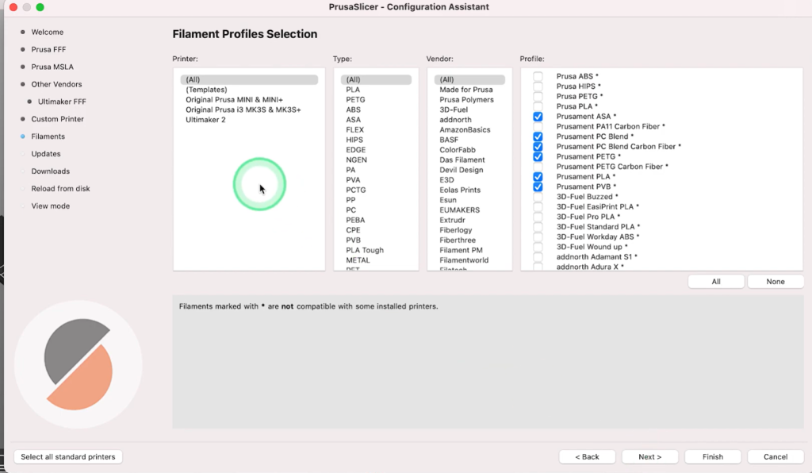This screenshot has width=812, height=473.
Task: Select Original Prusa MINI & MINI+ printer
Action: (x=234, y=100)
